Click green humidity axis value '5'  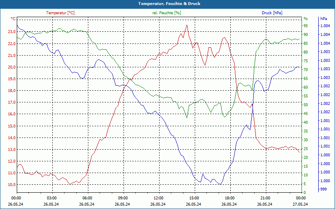click(305, 184)
